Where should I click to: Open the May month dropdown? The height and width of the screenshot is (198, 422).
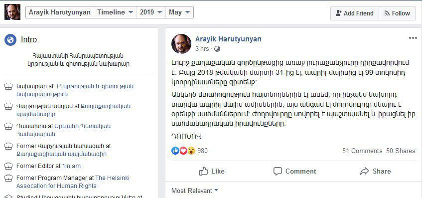point(179,12)
